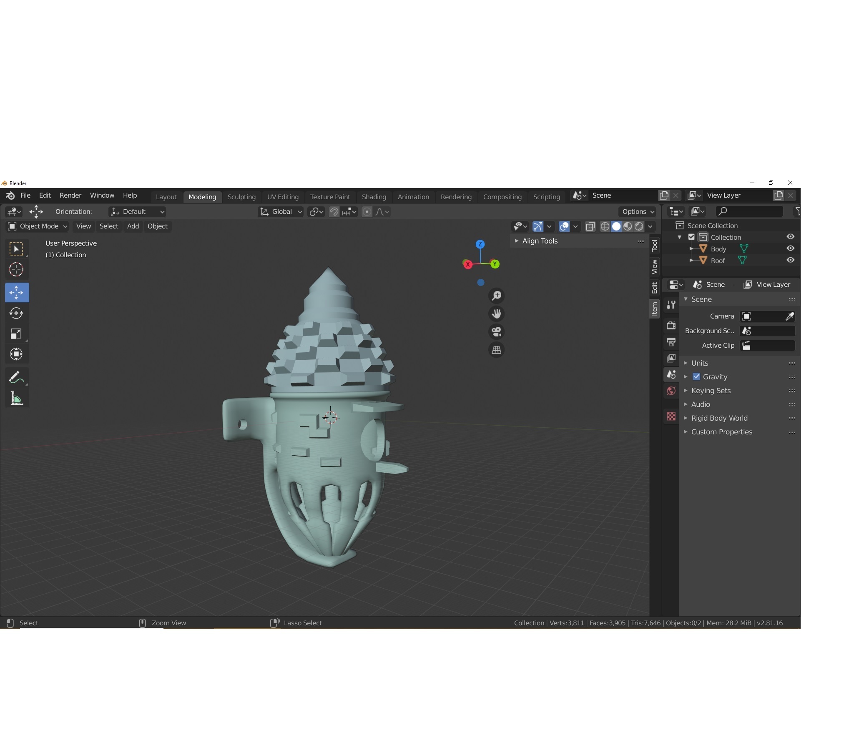
Task: Expand the Units panel
Action: [x=699, y=363]
